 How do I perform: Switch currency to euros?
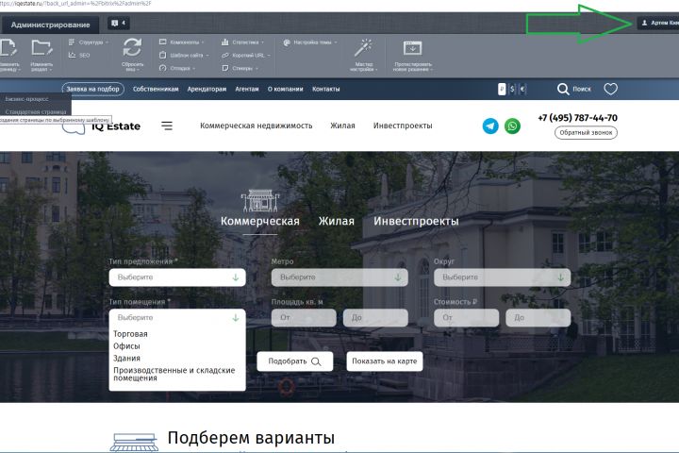click(522, 89)
